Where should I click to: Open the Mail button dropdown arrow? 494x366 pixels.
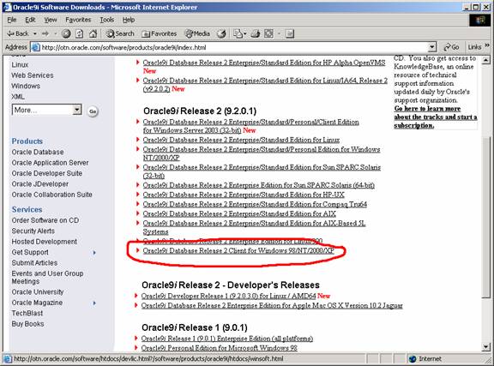(244, 33)
